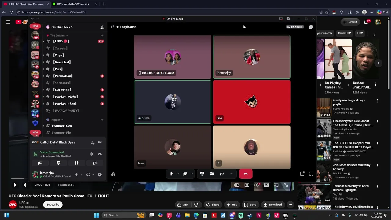Open YouTube player settings gear
This screenshot has width=391, height=220.
pyautogui.click(x=257, y=185)
